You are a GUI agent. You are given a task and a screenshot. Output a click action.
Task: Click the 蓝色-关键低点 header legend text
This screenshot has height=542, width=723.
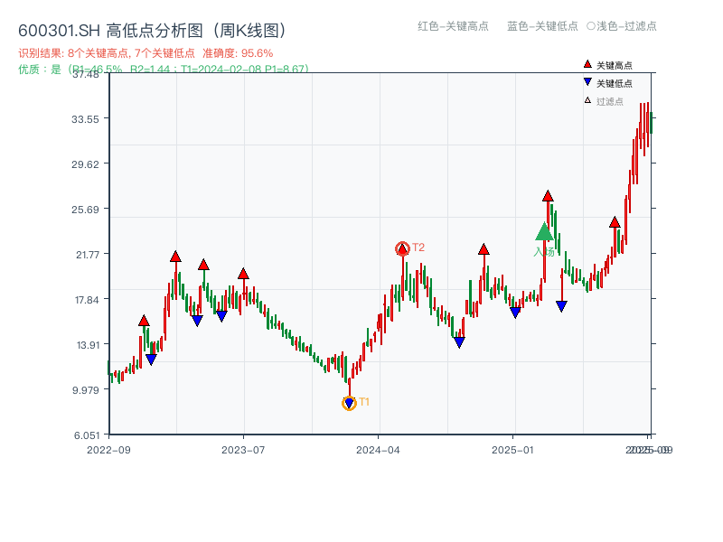[542, 26]
